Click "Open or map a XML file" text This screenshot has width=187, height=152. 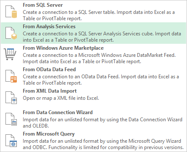pos(61,98)
